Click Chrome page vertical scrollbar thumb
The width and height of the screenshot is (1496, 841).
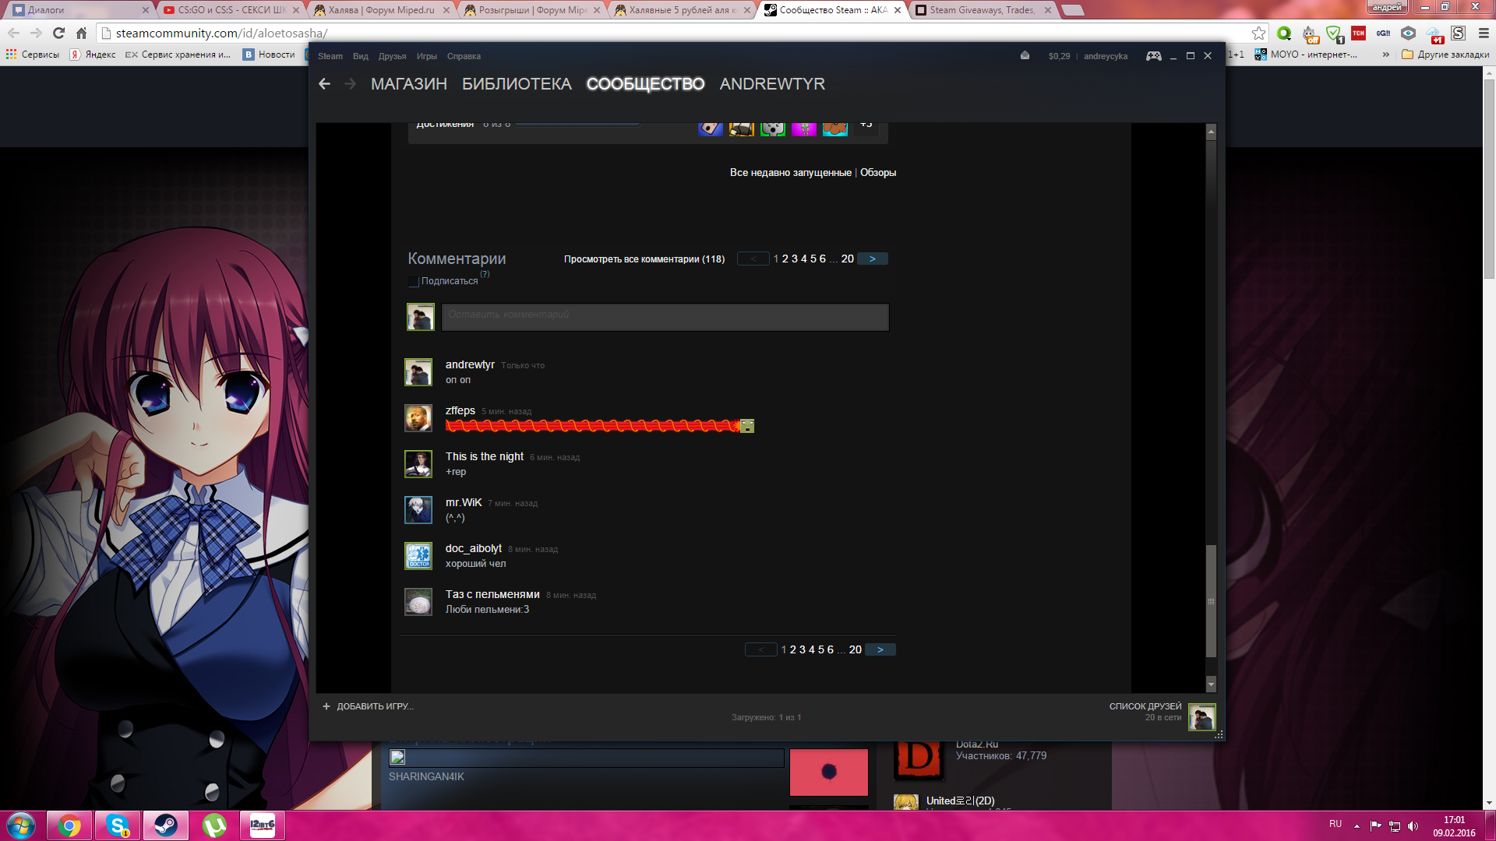[x=1489, y=178]
